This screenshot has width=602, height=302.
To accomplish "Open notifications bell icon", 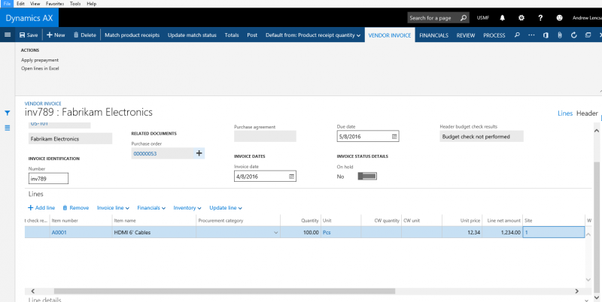I will [x=502, y=17].
